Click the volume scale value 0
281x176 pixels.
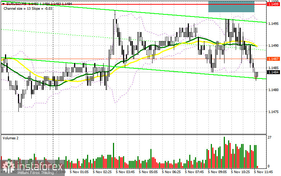(x=268, y=166)
